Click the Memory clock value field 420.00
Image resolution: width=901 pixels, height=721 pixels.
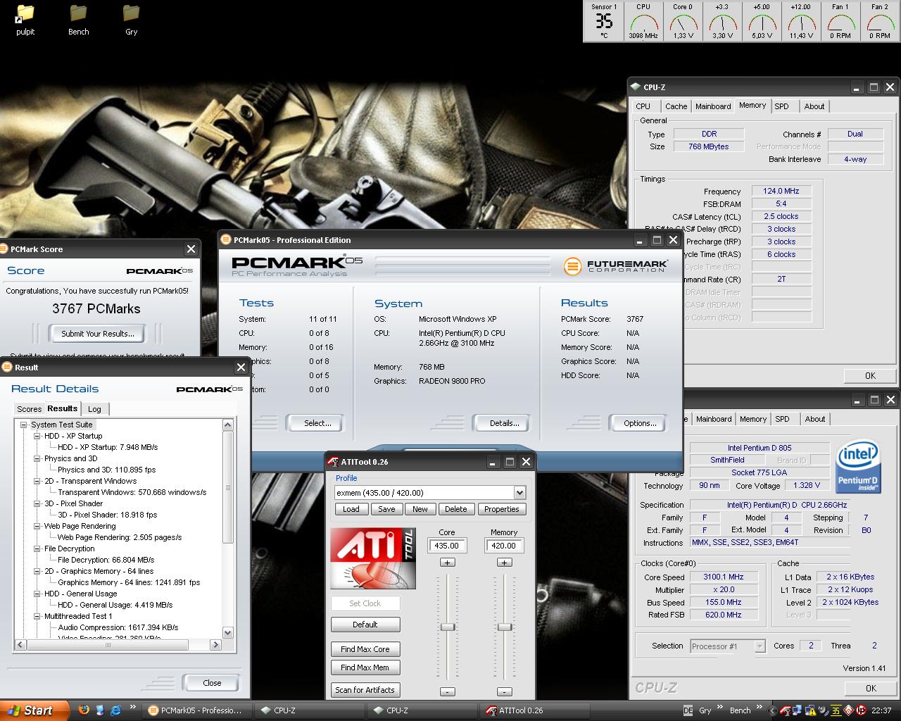[504, 546]
